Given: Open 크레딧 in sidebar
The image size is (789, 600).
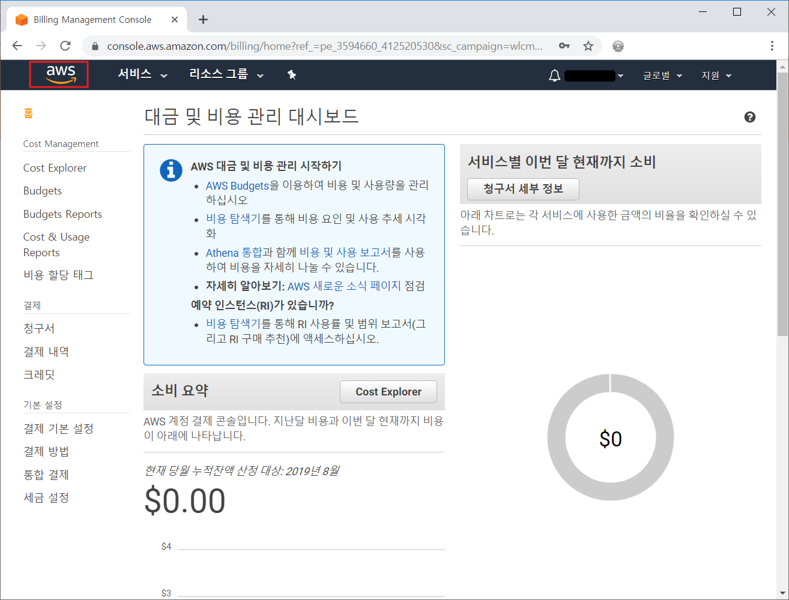Looking at the screenshot, I should pos(39,374).
